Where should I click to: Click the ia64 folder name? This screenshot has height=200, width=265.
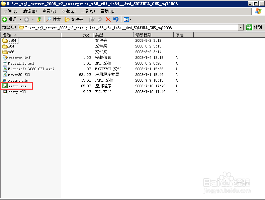click(12, 41)
